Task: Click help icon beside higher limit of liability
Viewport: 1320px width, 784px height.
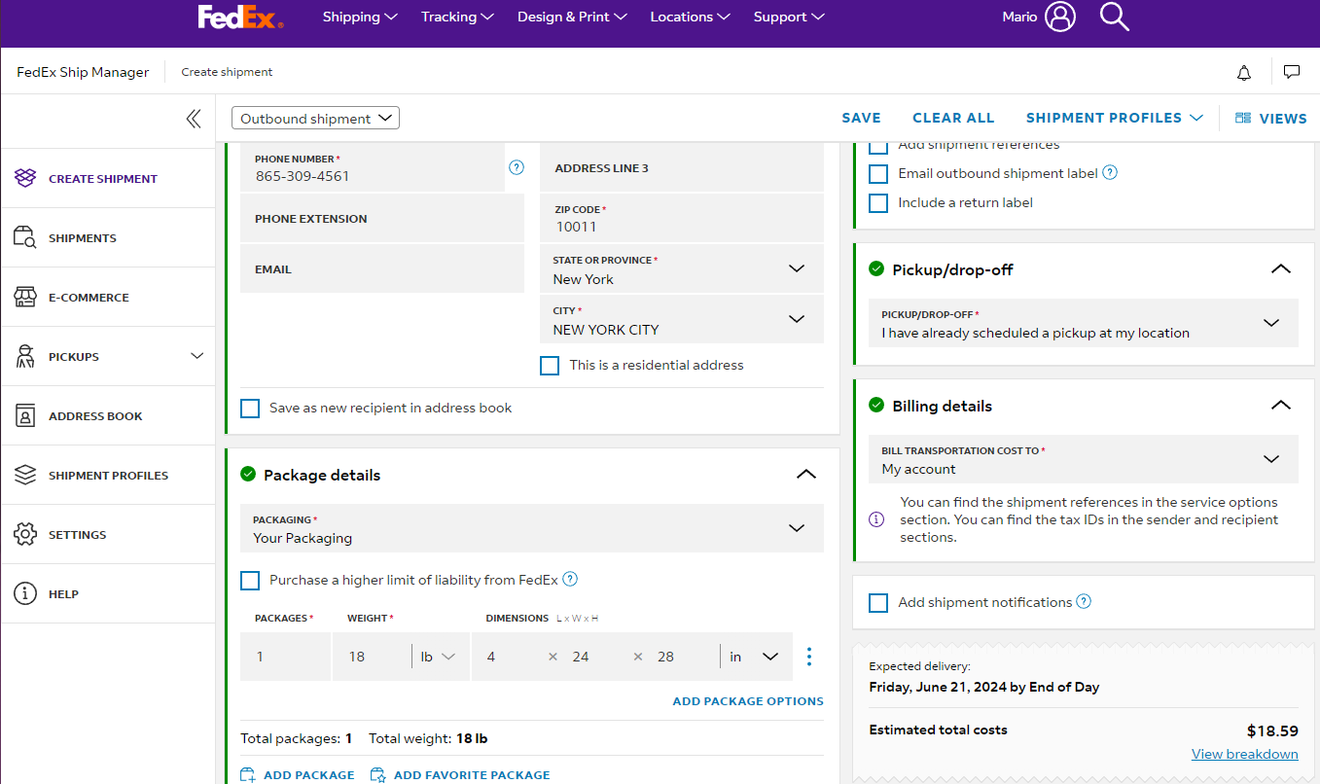Action: 570,580
